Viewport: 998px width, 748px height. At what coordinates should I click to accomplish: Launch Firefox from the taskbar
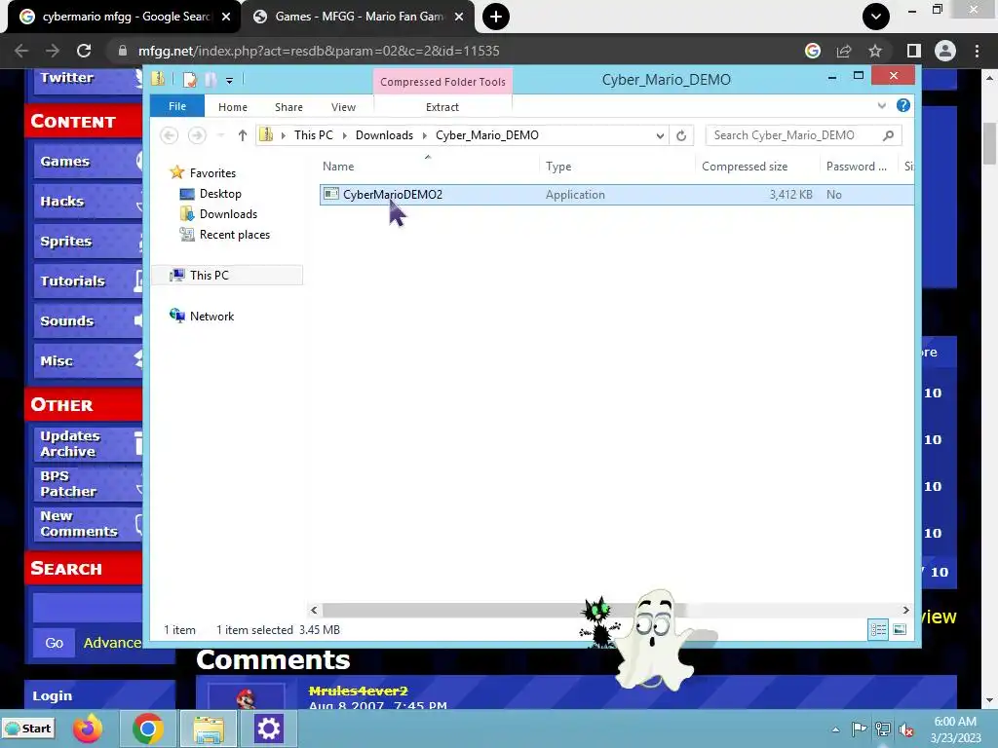click(x=87, y=729)
